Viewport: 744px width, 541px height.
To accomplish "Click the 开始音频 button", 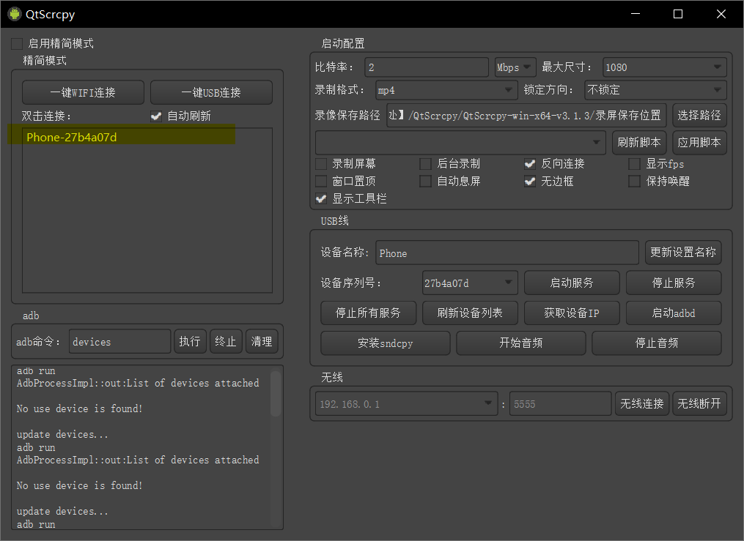I will click(521, 343).
